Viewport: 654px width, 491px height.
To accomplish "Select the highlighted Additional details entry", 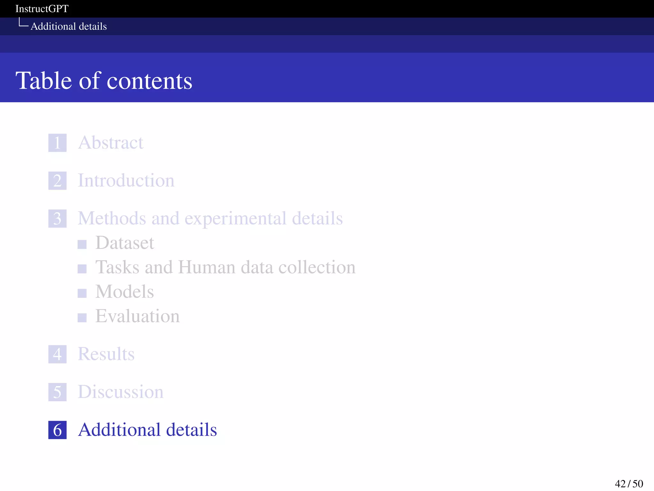I will click(148, 430).
